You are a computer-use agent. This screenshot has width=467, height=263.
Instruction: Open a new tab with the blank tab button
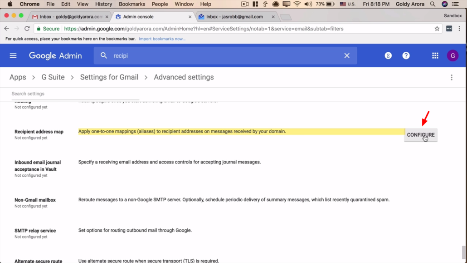click(x=286, y=17)
